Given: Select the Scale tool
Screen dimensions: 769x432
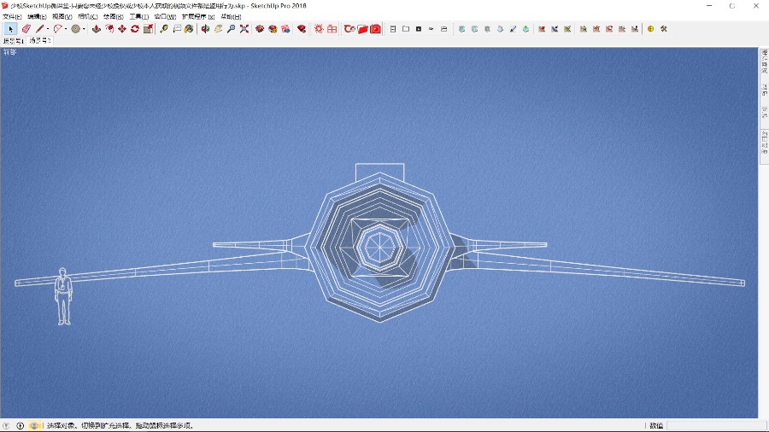Looking at the screenshot, I should (x=148, y=29).
